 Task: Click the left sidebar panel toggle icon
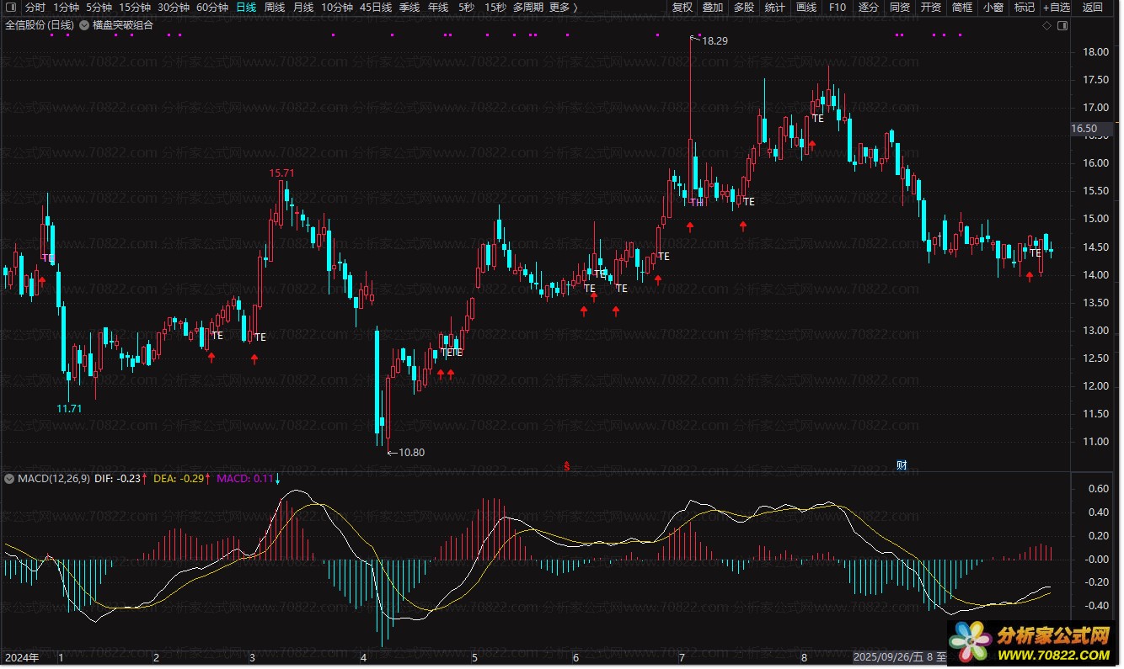click(9, 8)
